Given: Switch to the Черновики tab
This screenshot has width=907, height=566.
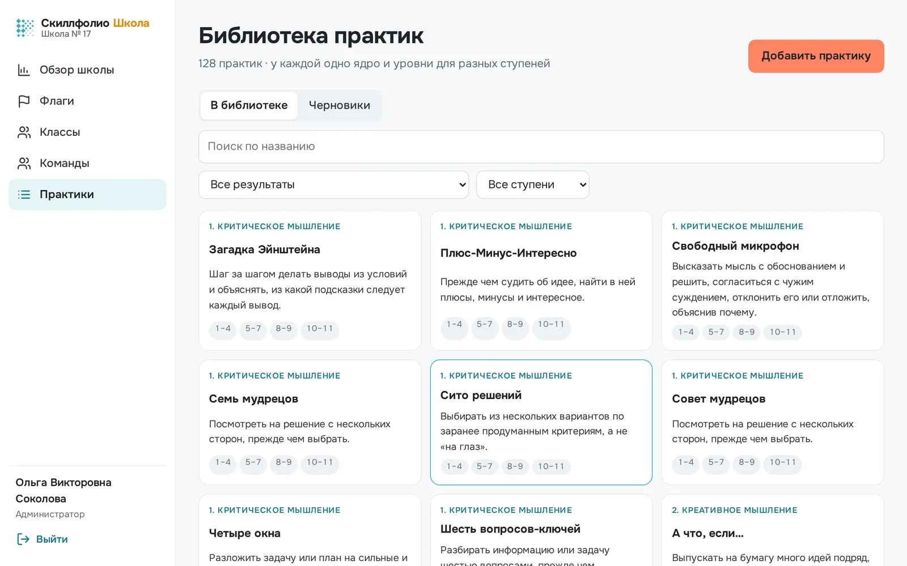Looking at the screenshot, I should tap(340, 105).
